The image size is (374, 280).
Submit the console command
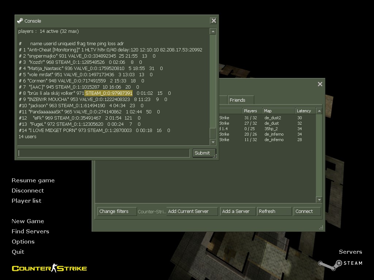(x=204, y=153)
